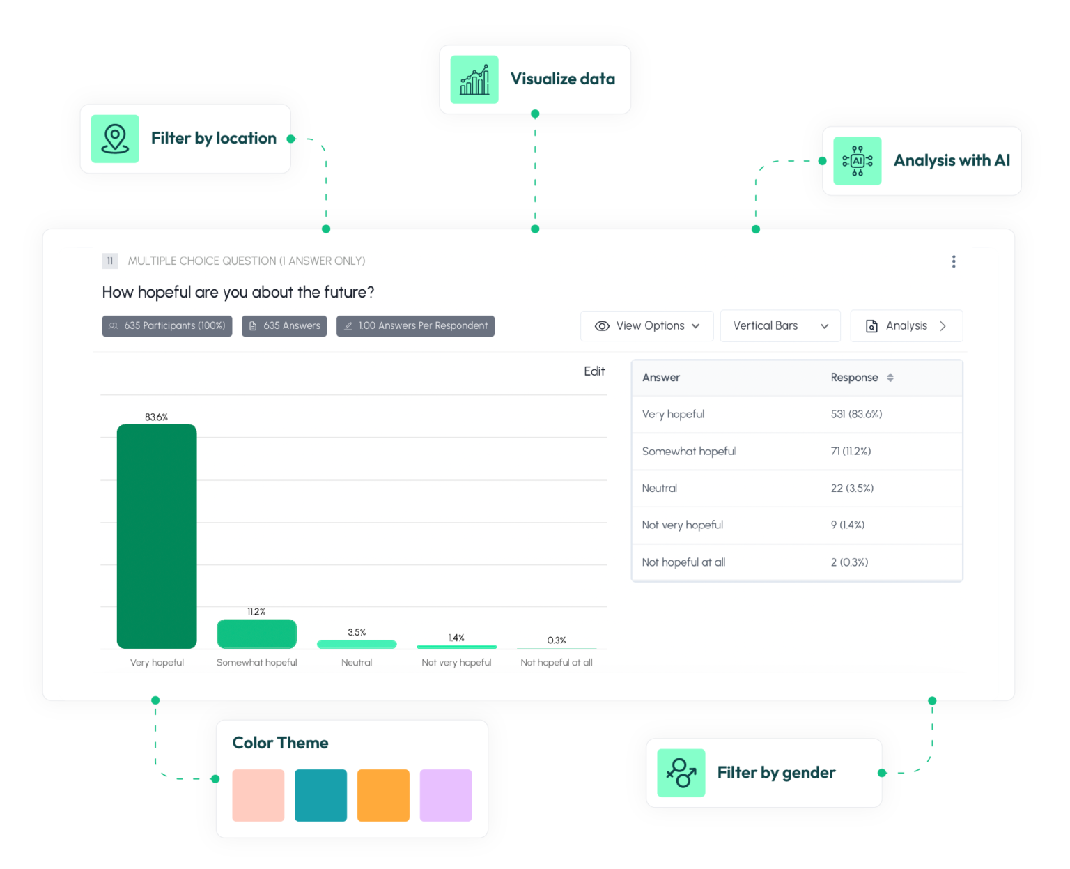
Task: Sort by Response column arrows
Action: tap(890, 378)
